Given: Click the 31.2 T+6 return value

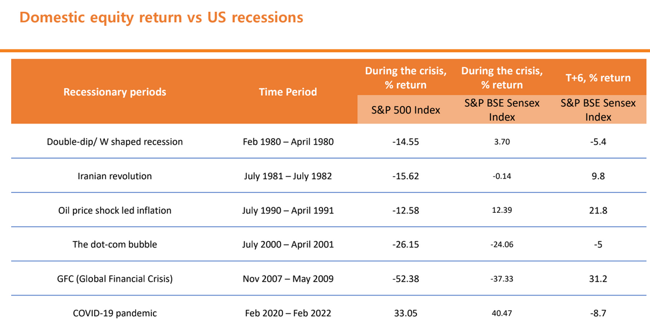Looking at the screenshot, I should (x=598, y=279).
